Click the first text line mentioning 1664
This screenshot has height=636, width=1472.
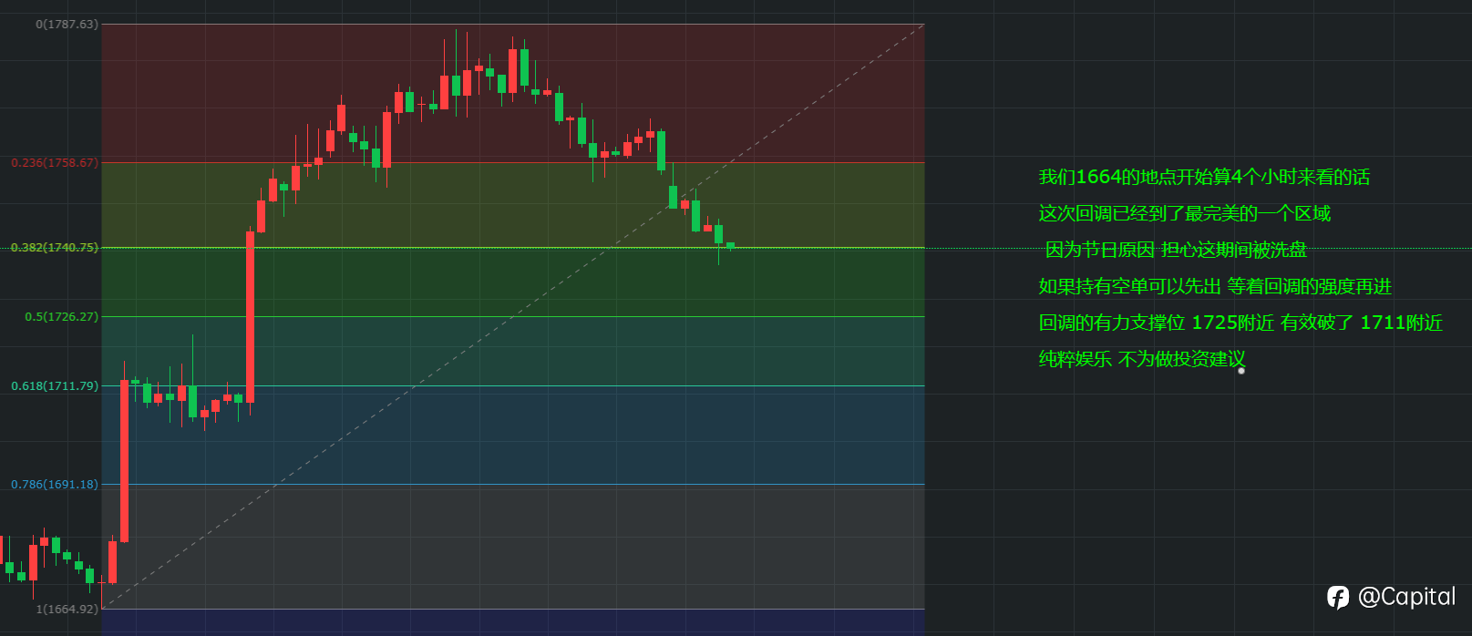(1204, 177)
